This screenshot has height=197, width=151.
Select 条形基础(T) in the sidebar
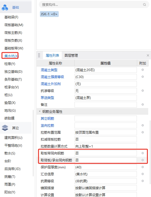[x=13, y=79]
